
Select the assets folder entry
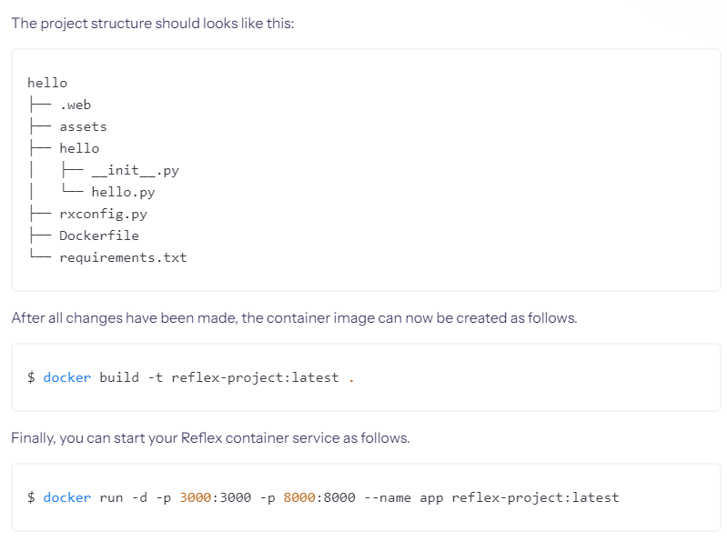(83, 126)
